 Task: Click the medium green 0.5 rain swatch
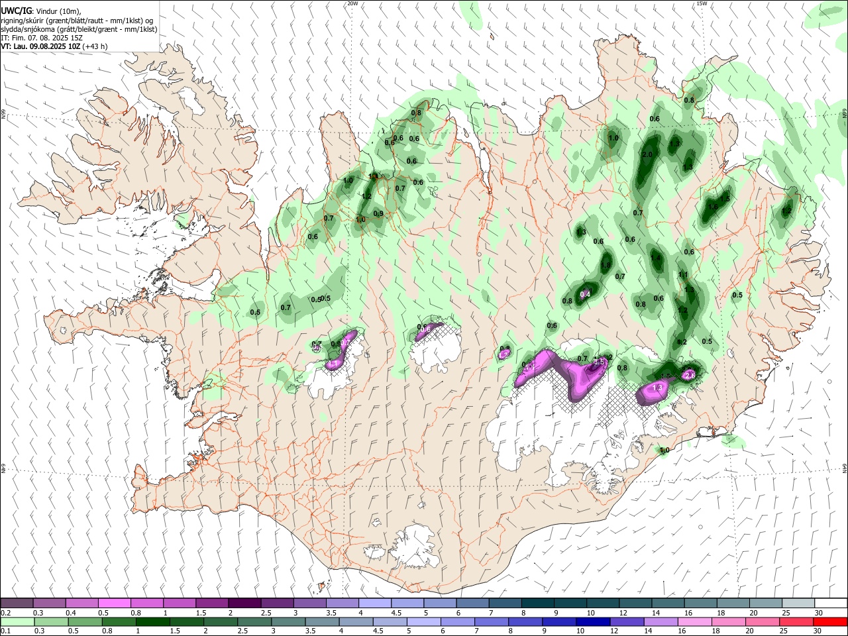(x=85, y=622)
